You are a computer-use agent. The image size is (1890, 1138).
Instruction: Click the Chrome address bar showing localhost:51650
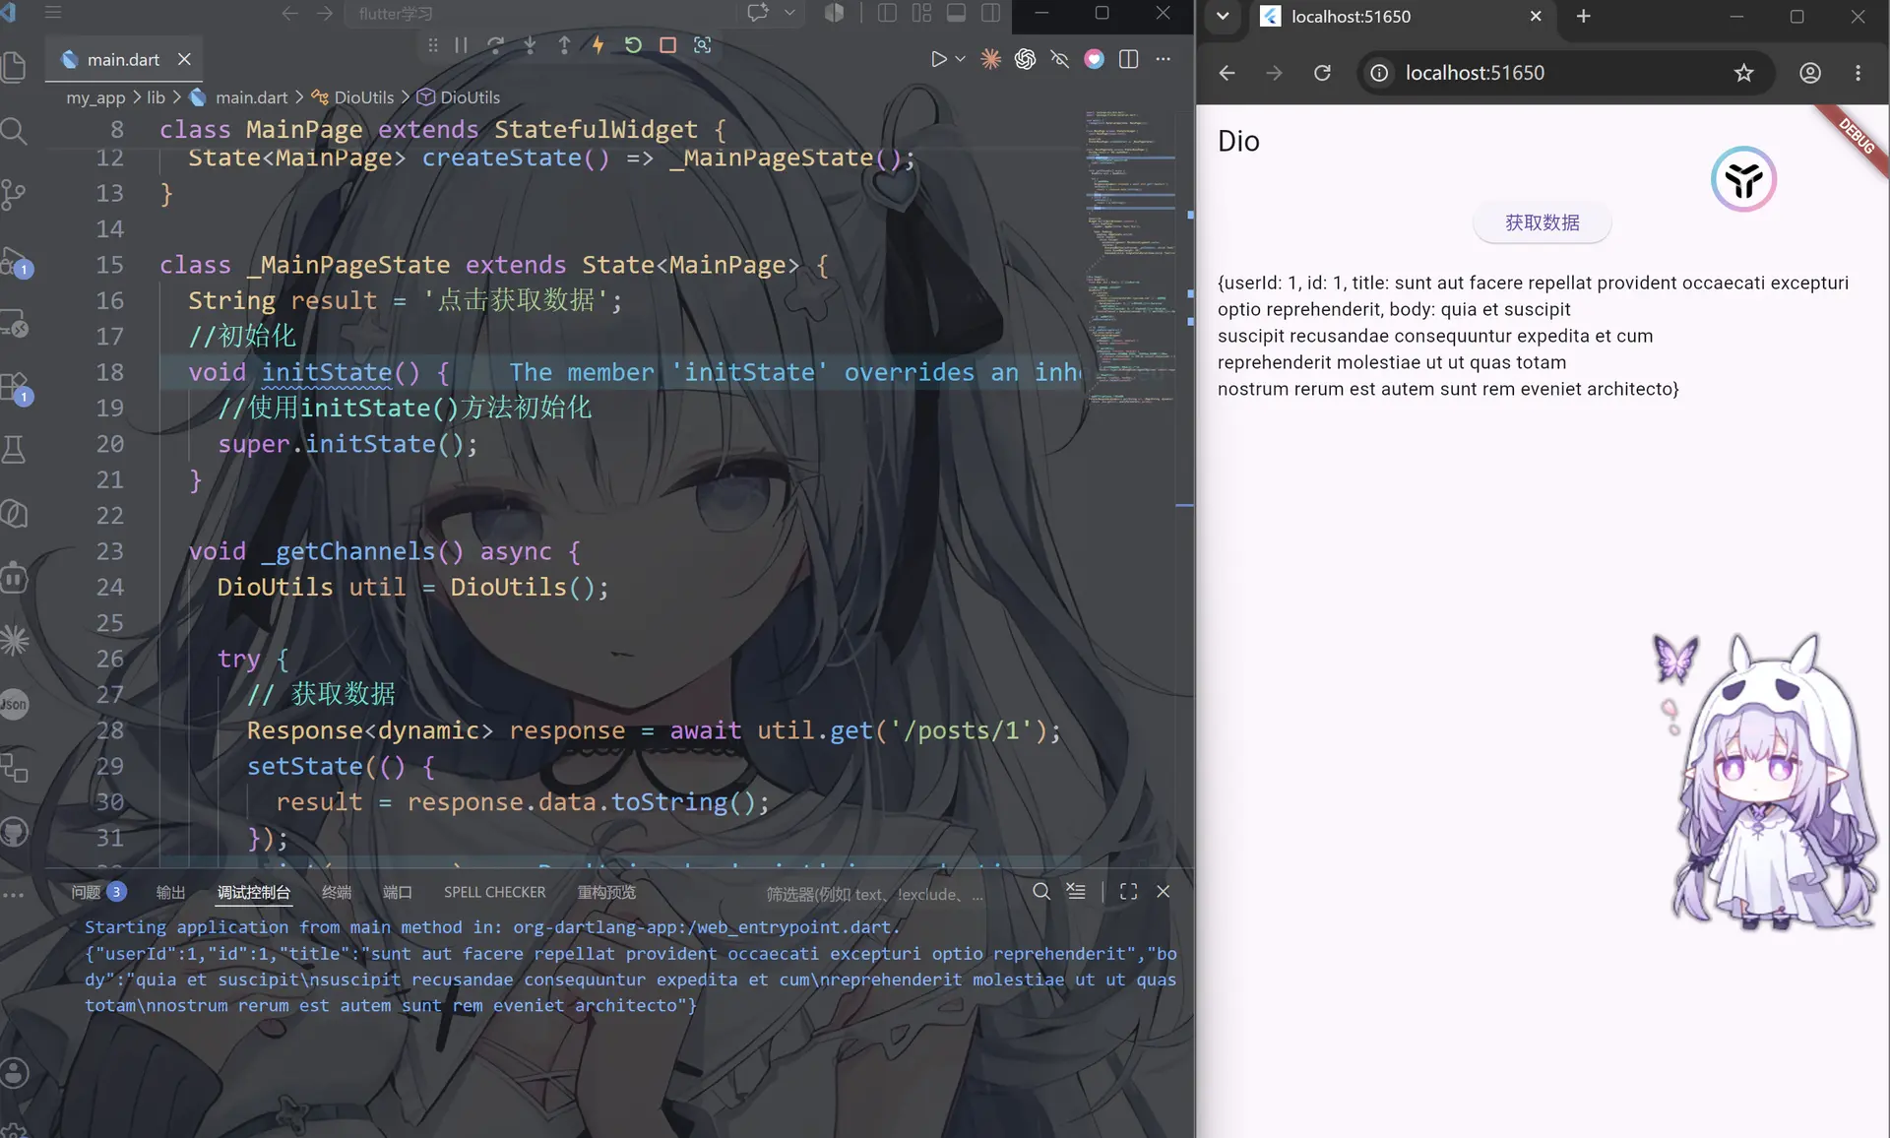pyautogui.click(x=1566, y=73)
